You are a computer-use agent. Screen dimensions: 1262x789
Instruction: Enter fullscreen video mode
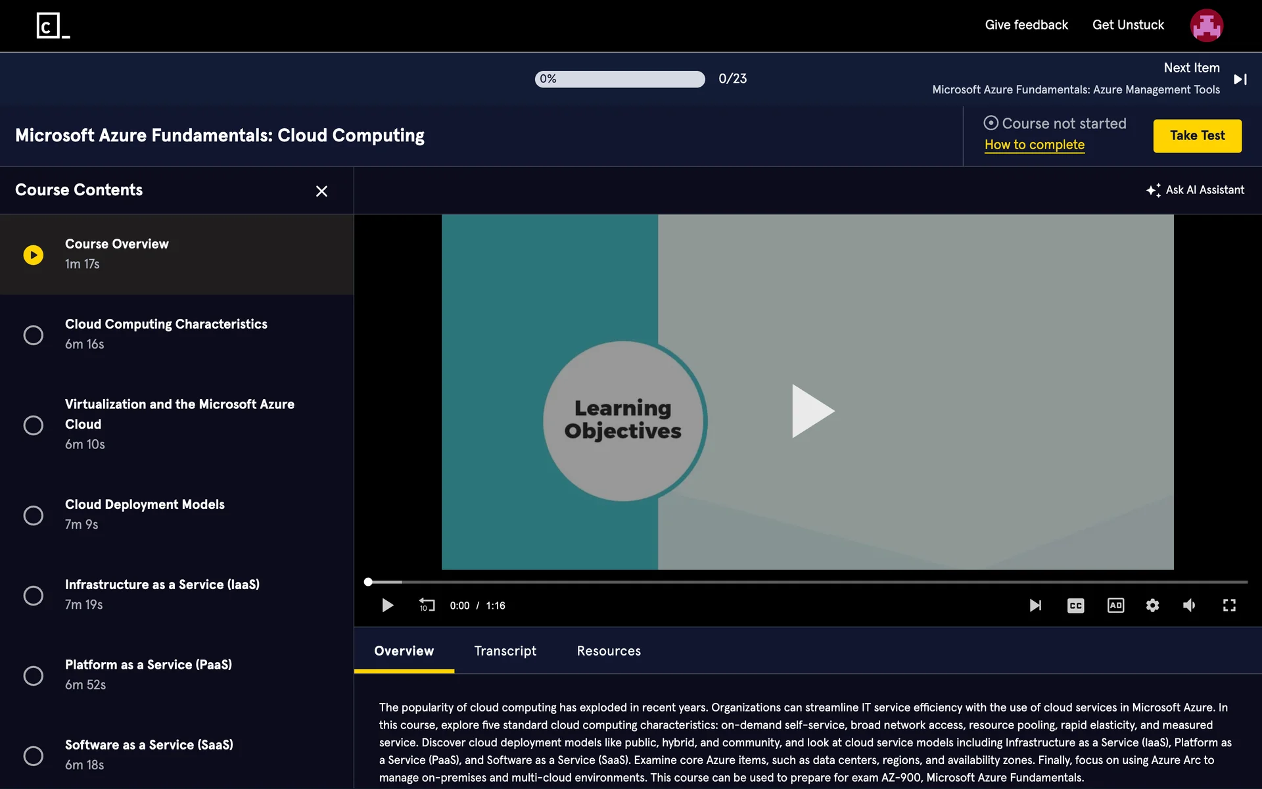coord(1229,606)
